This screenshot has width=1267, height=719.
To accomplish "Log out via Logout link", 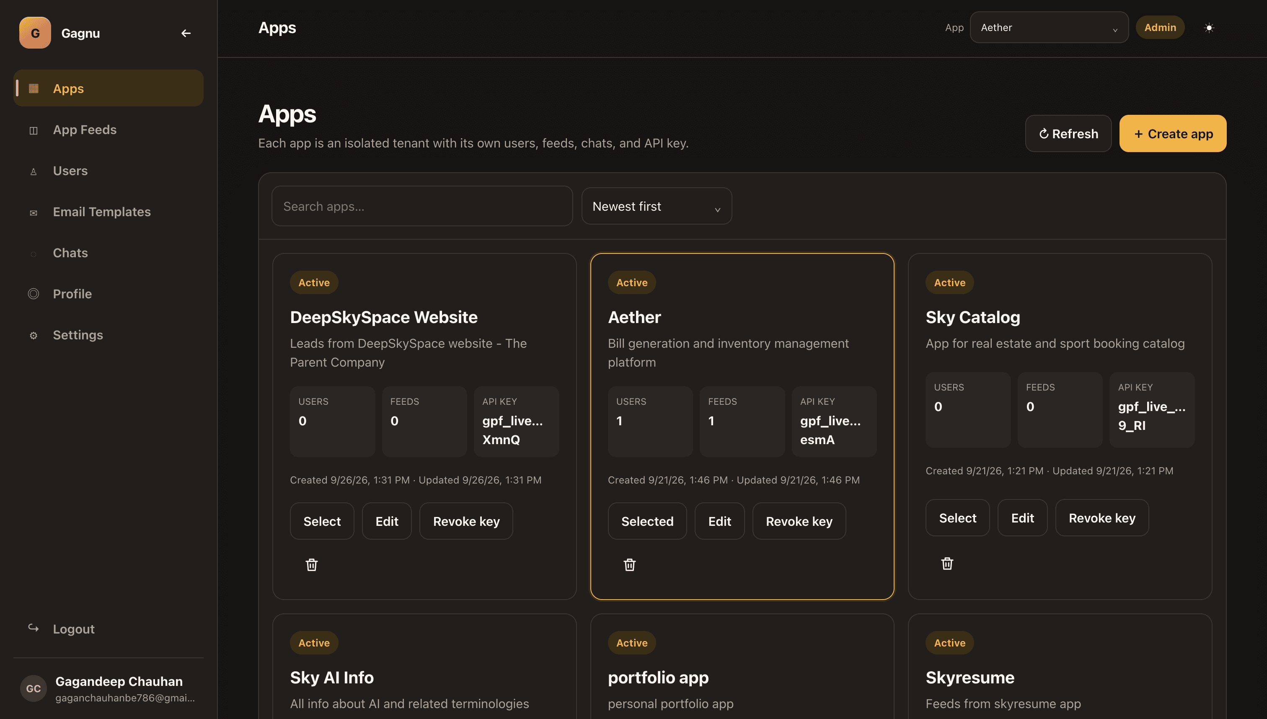I will (x=109, y=628).
